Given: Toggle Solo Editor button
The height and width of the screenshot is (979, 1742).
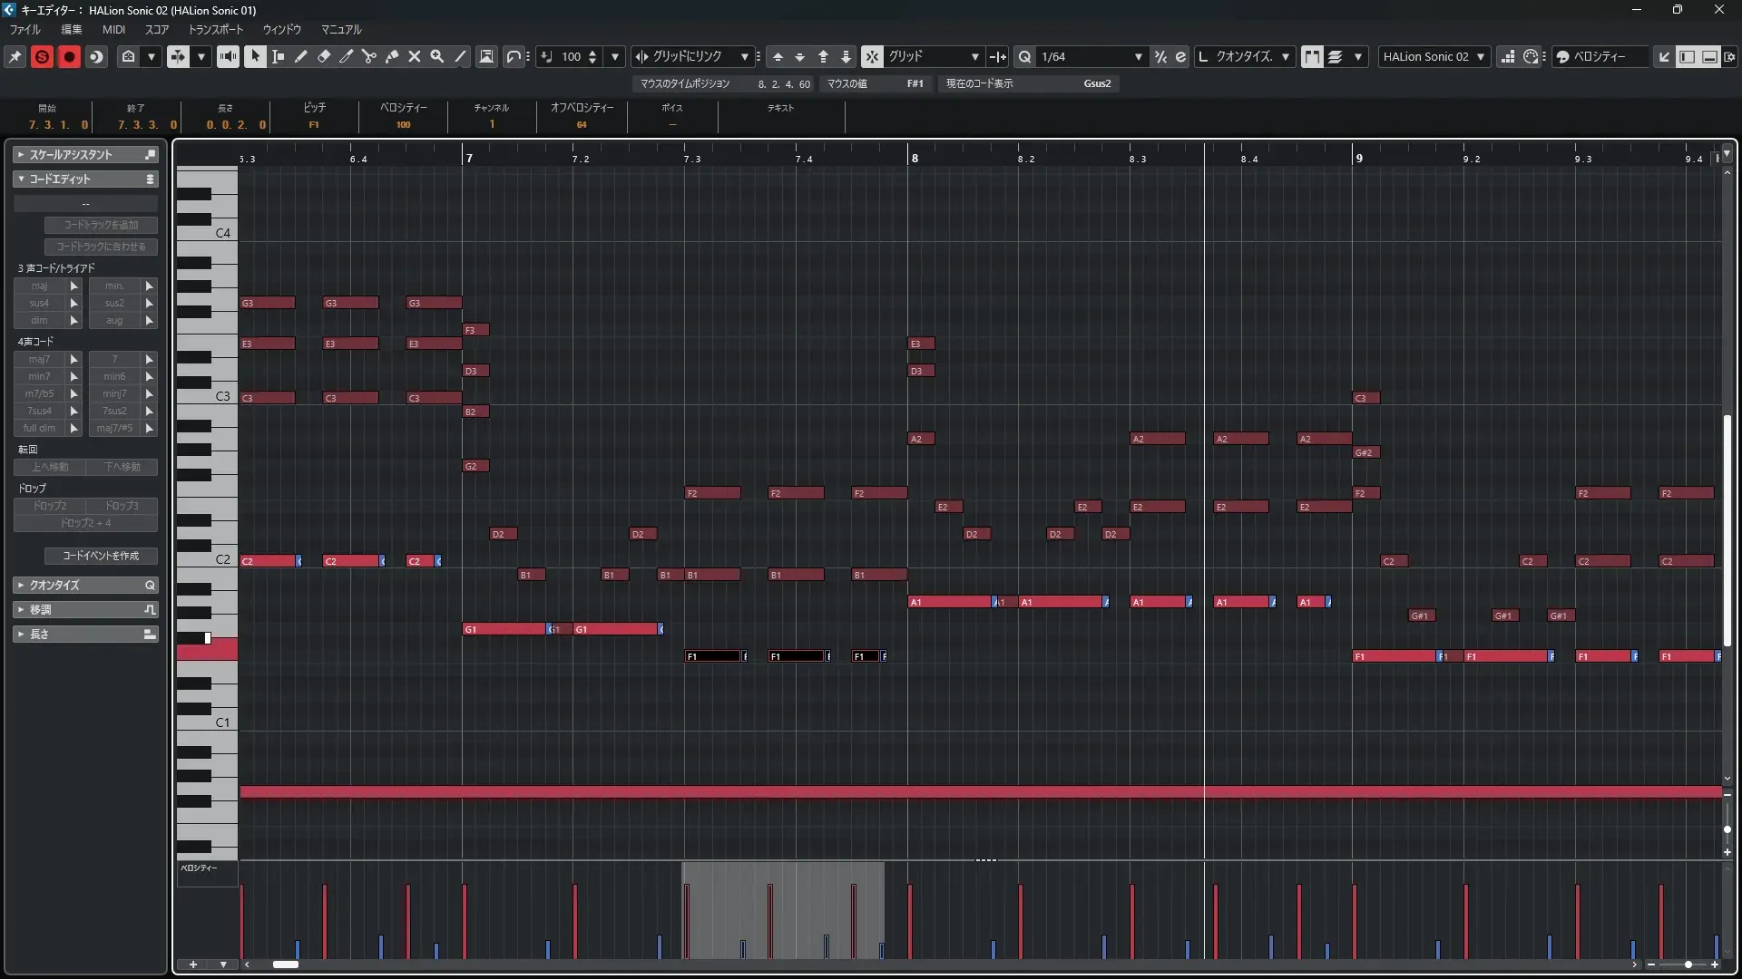Looking at the screenshot, I should coord(42,56).
